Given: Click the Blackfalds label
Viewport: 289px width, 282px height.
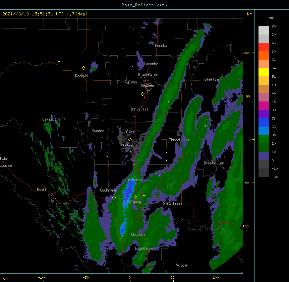Looking at the screenshot, I should point(148,75).
